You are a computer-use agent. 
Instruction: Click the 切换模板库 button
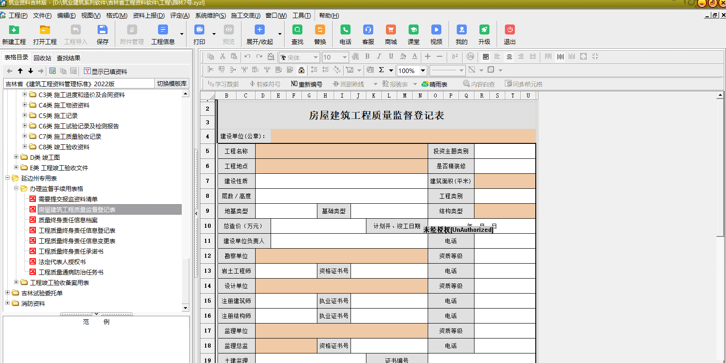172,83
